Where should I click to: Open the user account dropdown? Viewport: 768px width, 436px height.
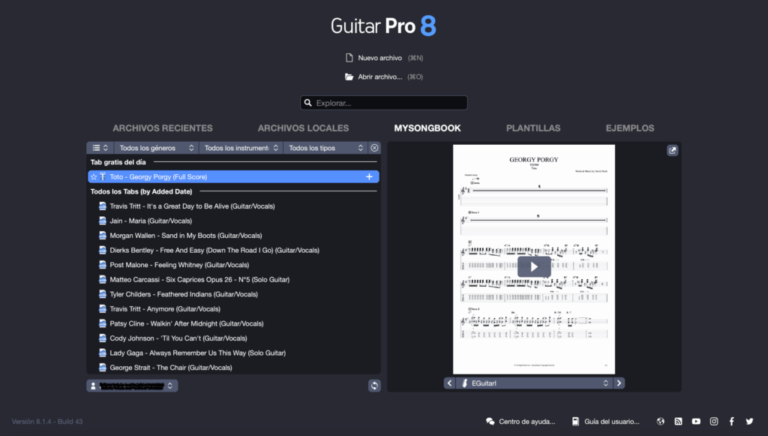(132, 386)
